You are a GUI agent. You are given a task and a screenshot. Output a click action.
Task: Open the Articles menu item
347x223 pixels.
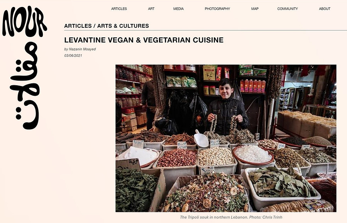(x=119, y=8)
